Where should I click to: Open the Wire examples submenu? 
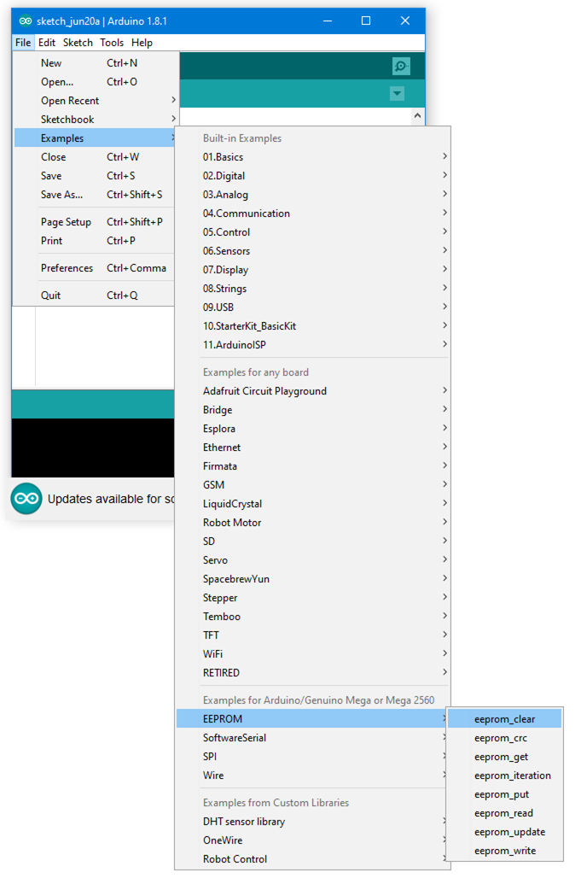click(x=312, y=776)
